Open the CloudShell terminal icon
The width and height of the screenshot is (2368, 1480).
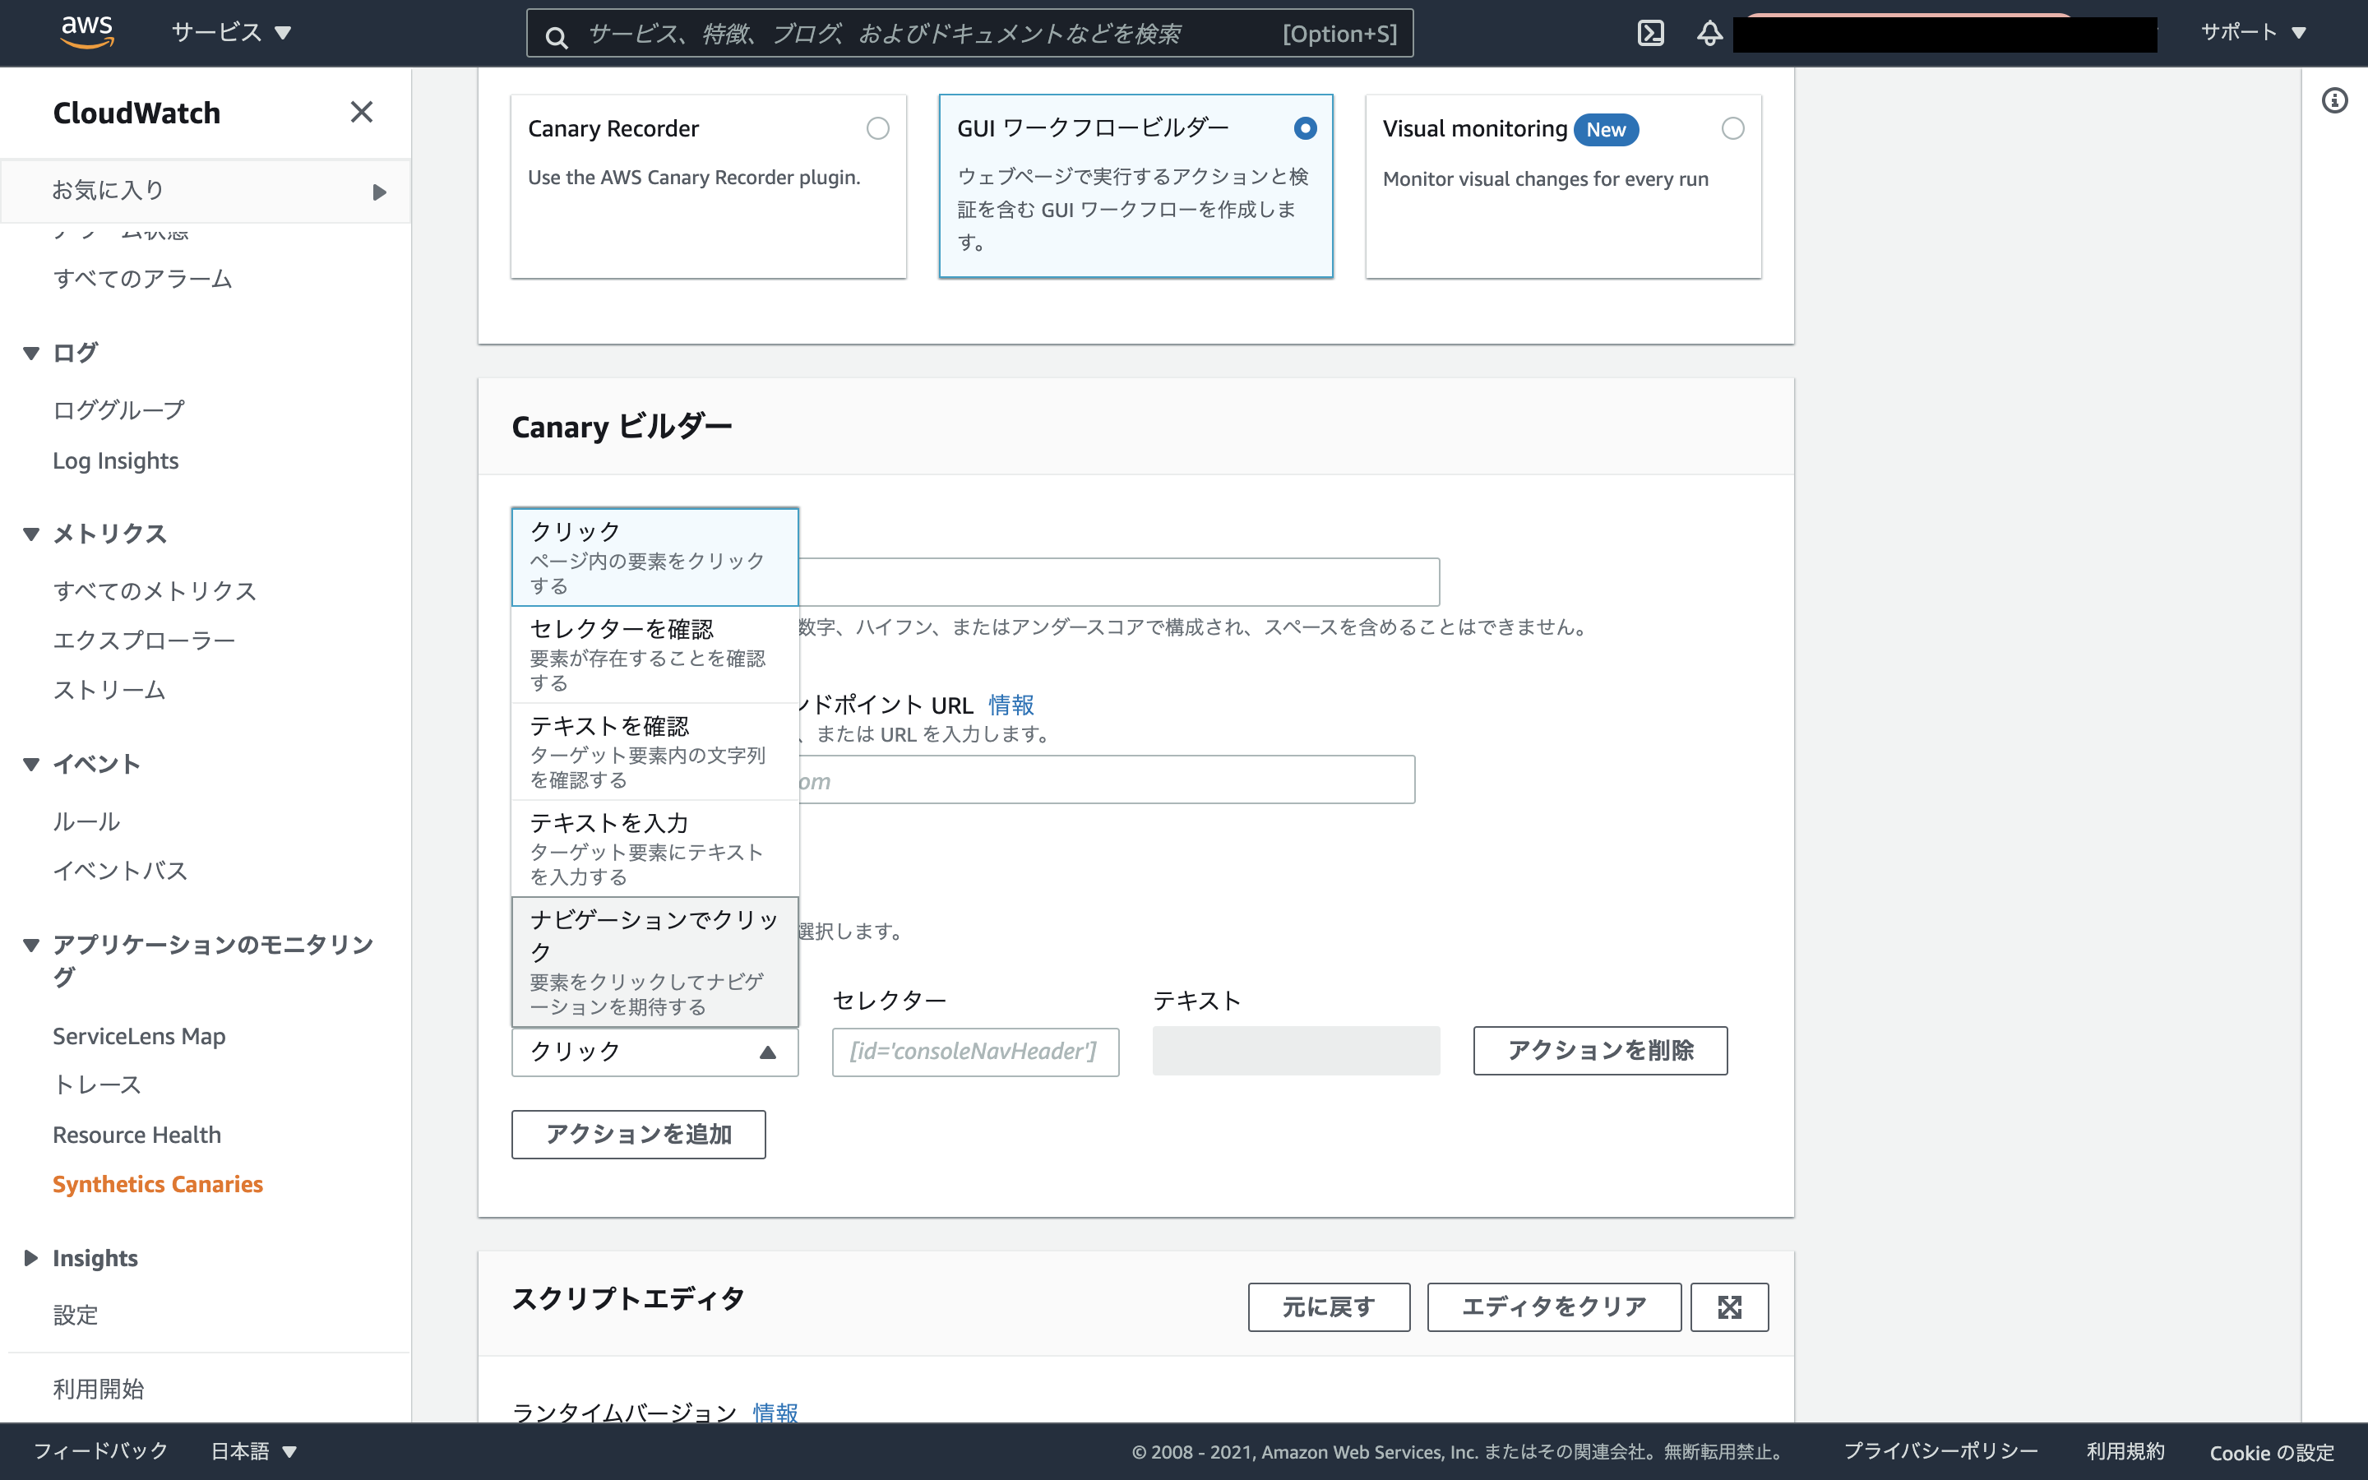(x=1652, y=32)
